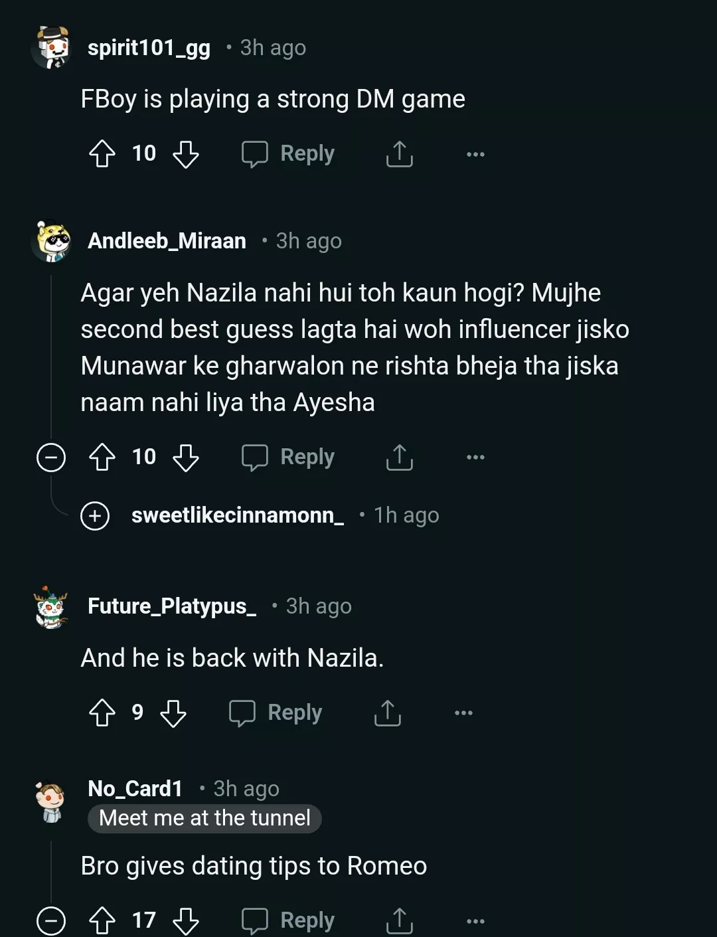Collapse No_Card1's comment thread

(x=51, y=921)
